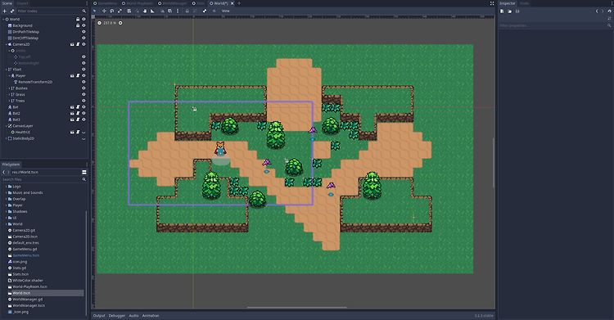Open the View menu in viewport toolbar
The height and width of the screenshot is (320, 614).
(x=226, y=11)
